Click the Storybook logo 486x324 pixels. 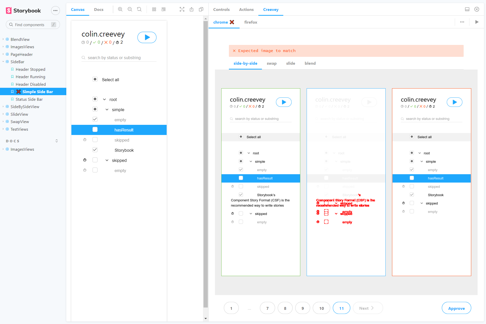(23, 10)
